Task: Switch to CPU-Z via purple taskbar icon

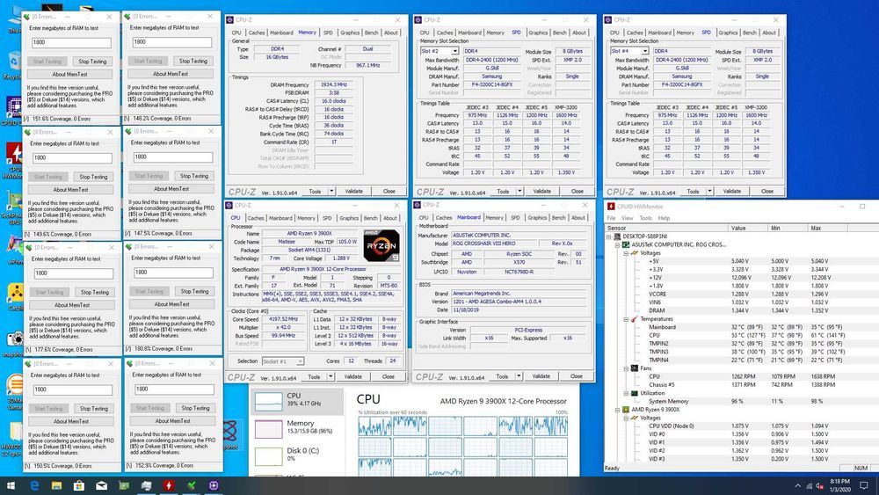Action: pos(214,485)
